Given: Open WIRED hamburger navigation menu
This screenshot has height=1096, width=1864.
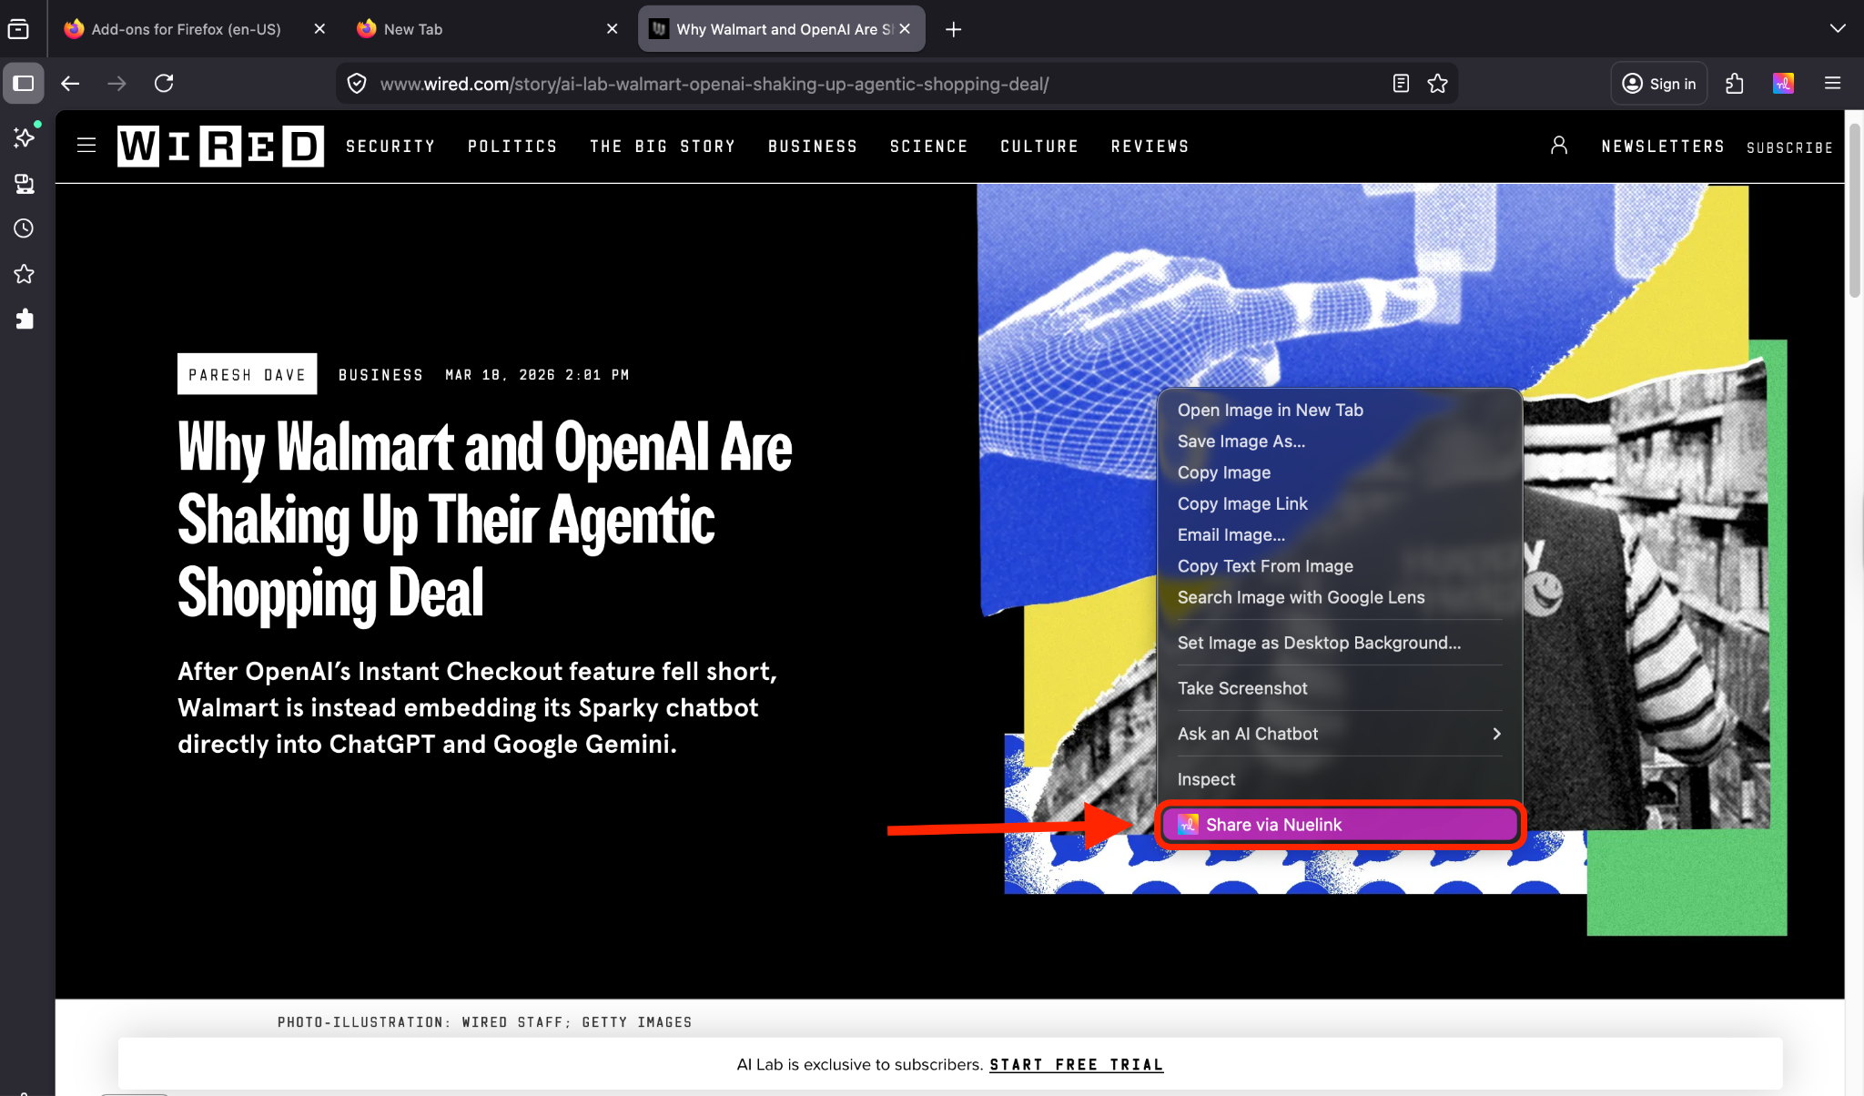Looking at the screenshot, I should point(86,146).
